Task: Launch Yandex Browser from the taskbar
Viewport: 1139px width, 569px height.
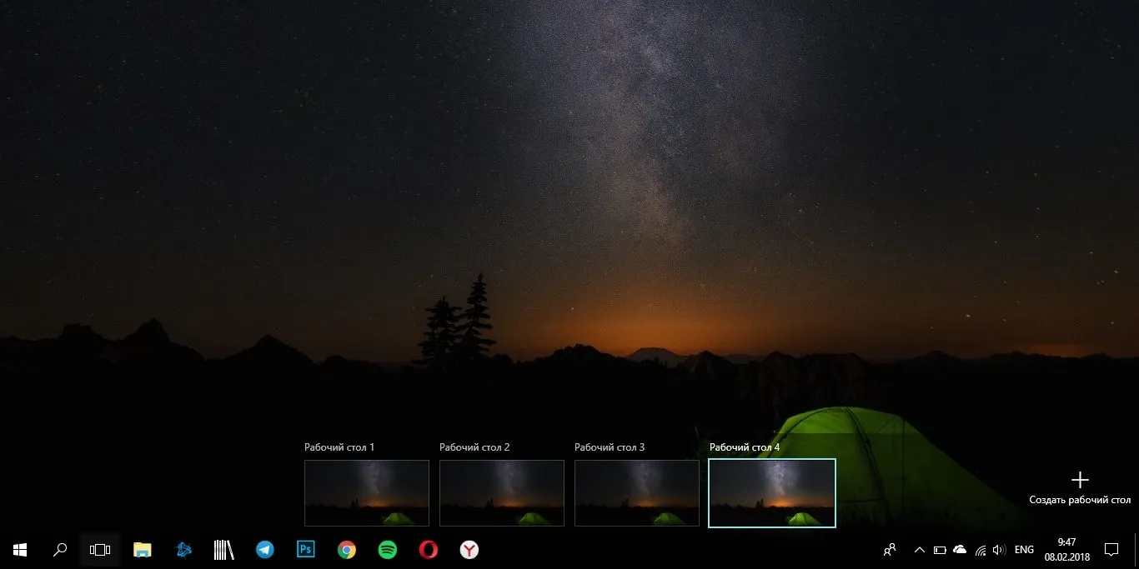Action: [x=469, y=550]
